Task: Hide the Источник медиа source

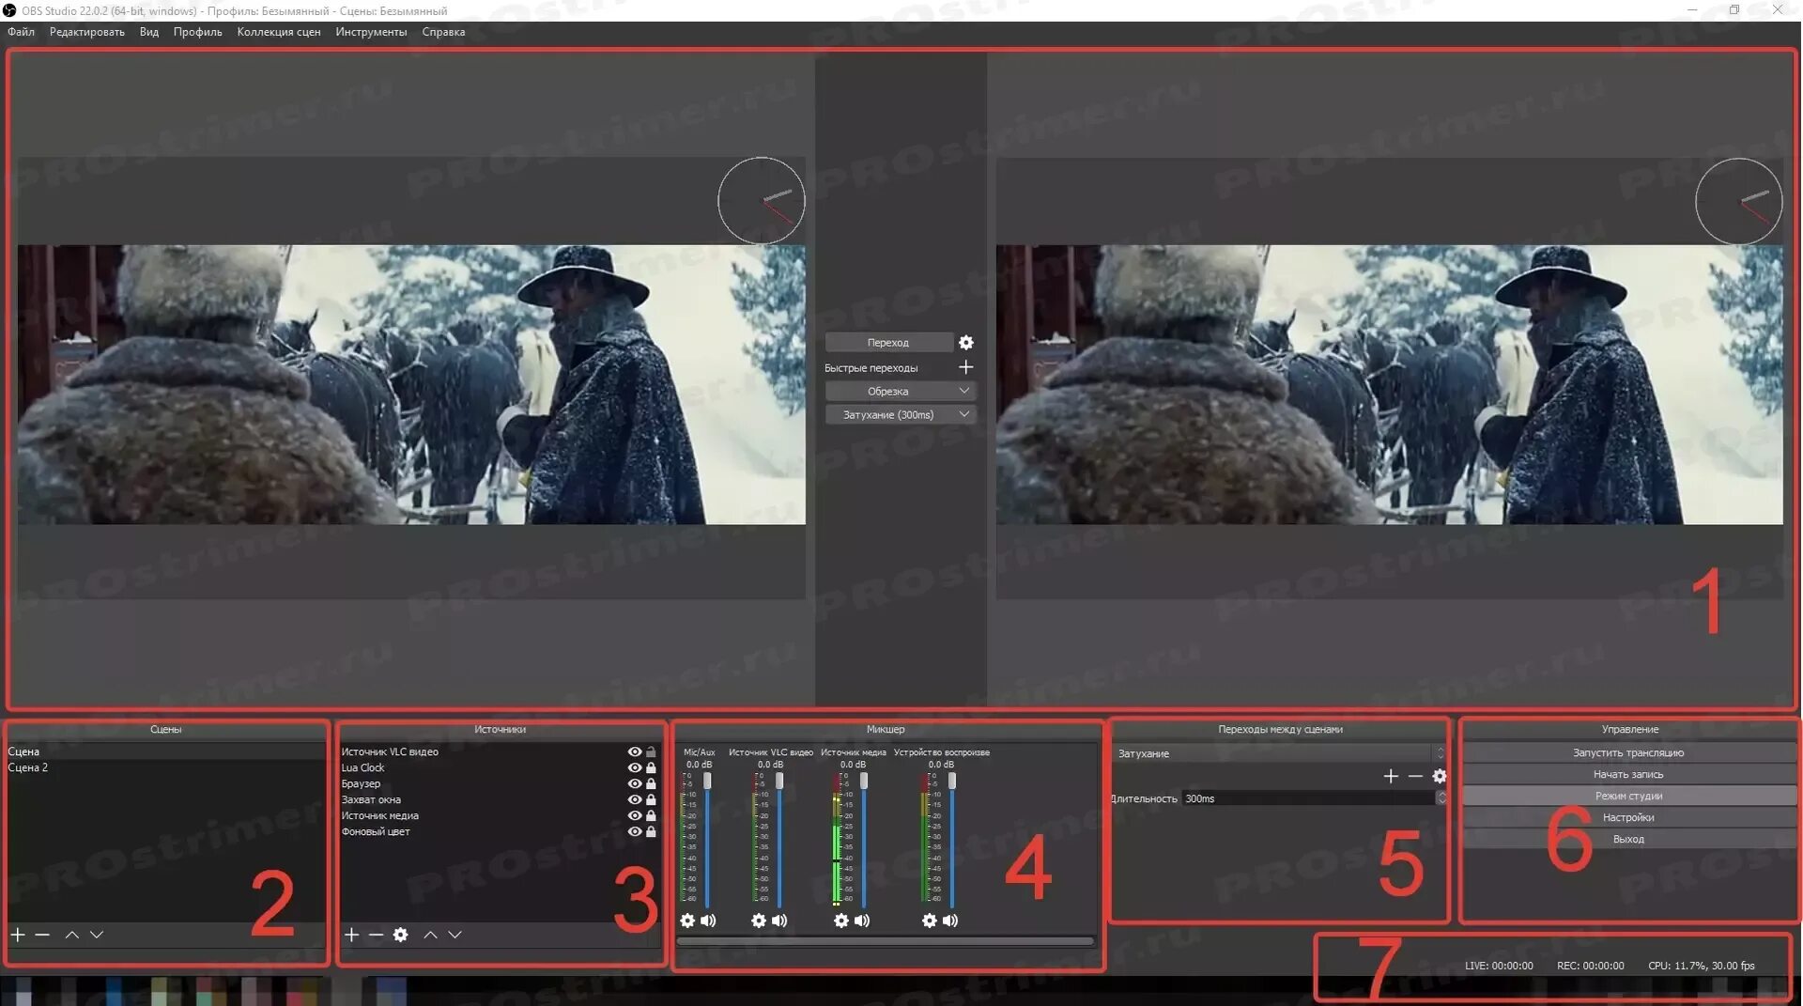Action: [x=635, y=816]
